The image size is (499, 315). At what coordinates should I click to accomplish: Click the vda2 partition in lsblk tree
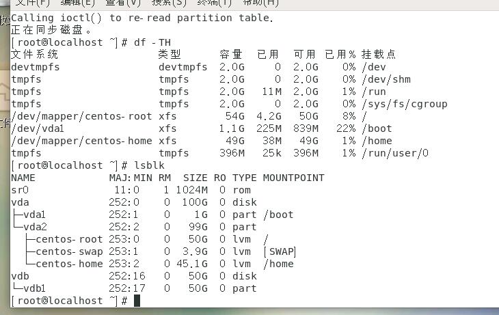[x=34, y=227]
